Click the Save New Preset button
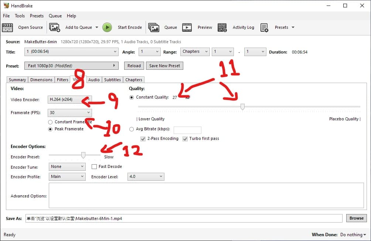This screenshot has width=371, height=241. pyautogui.click(x=164, y=66)
